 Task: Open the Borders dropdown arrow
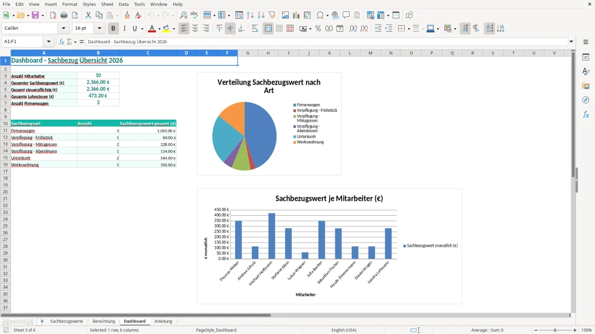[408, 29]
